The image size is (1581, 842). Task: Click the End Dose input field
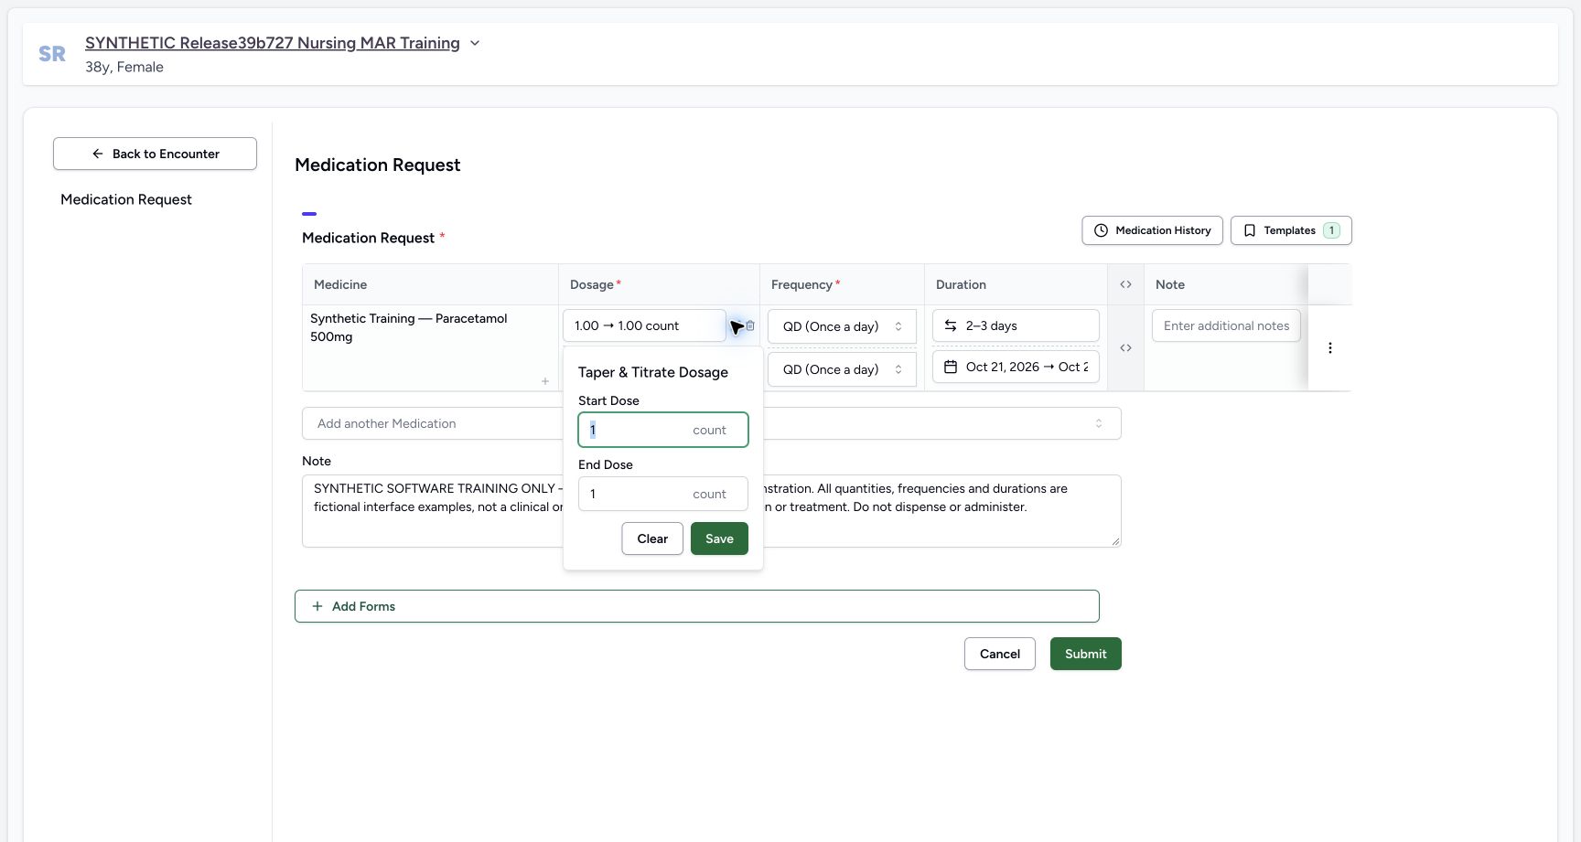(663, 494)
